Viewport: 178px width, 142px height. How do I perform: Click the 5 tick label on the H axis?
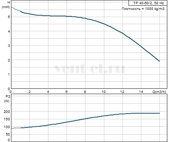9,17
